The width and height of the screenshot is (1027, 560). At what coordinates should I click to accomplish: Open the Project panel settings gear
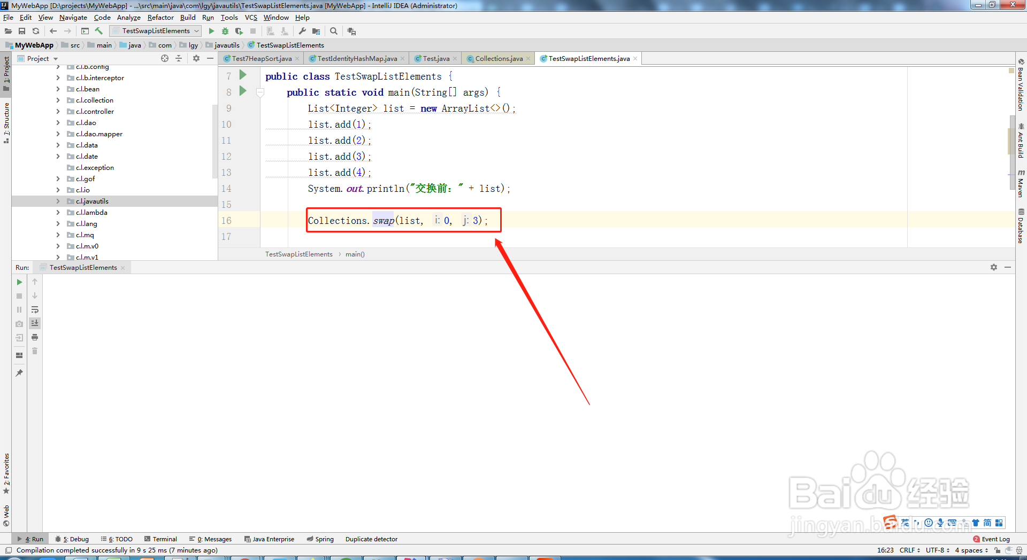196,58
